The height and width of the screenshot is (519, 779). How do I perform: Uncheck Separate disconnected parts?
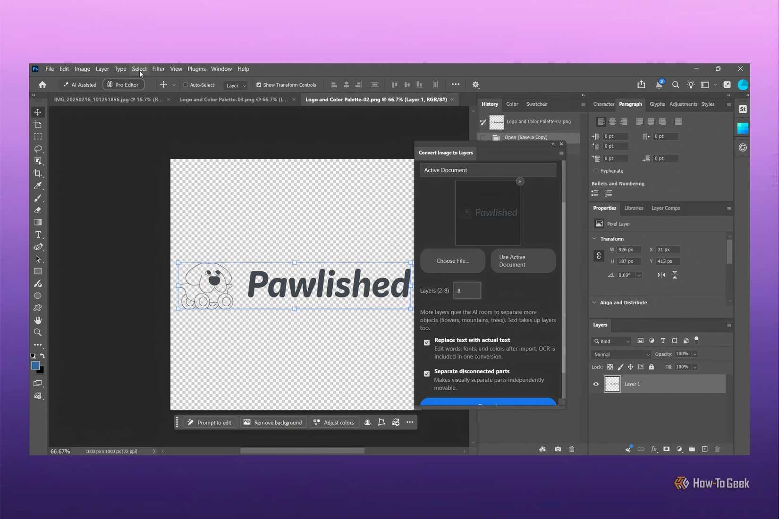tap(427, 374)
